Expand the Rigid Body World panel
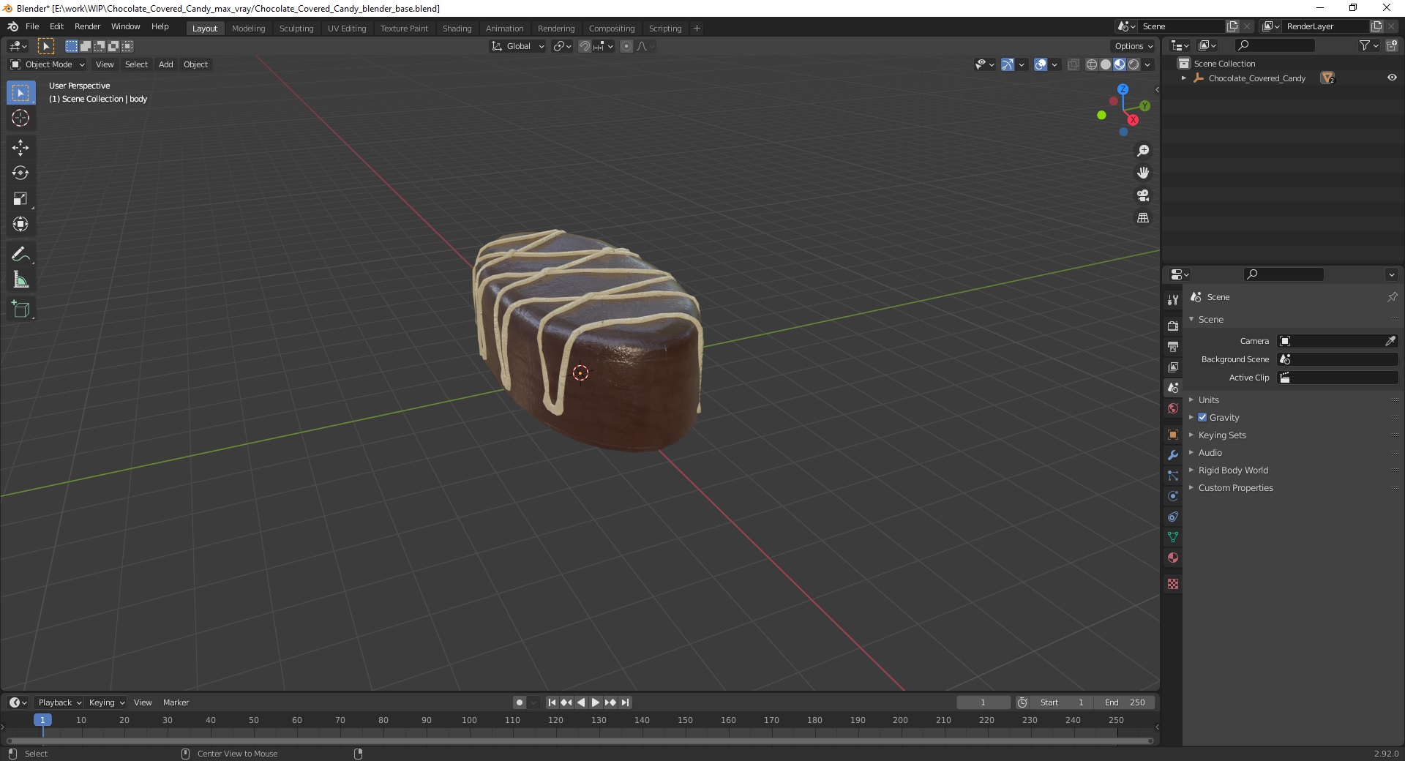The width and height of the screenshot is (1405, 761). click(1233, 470)
